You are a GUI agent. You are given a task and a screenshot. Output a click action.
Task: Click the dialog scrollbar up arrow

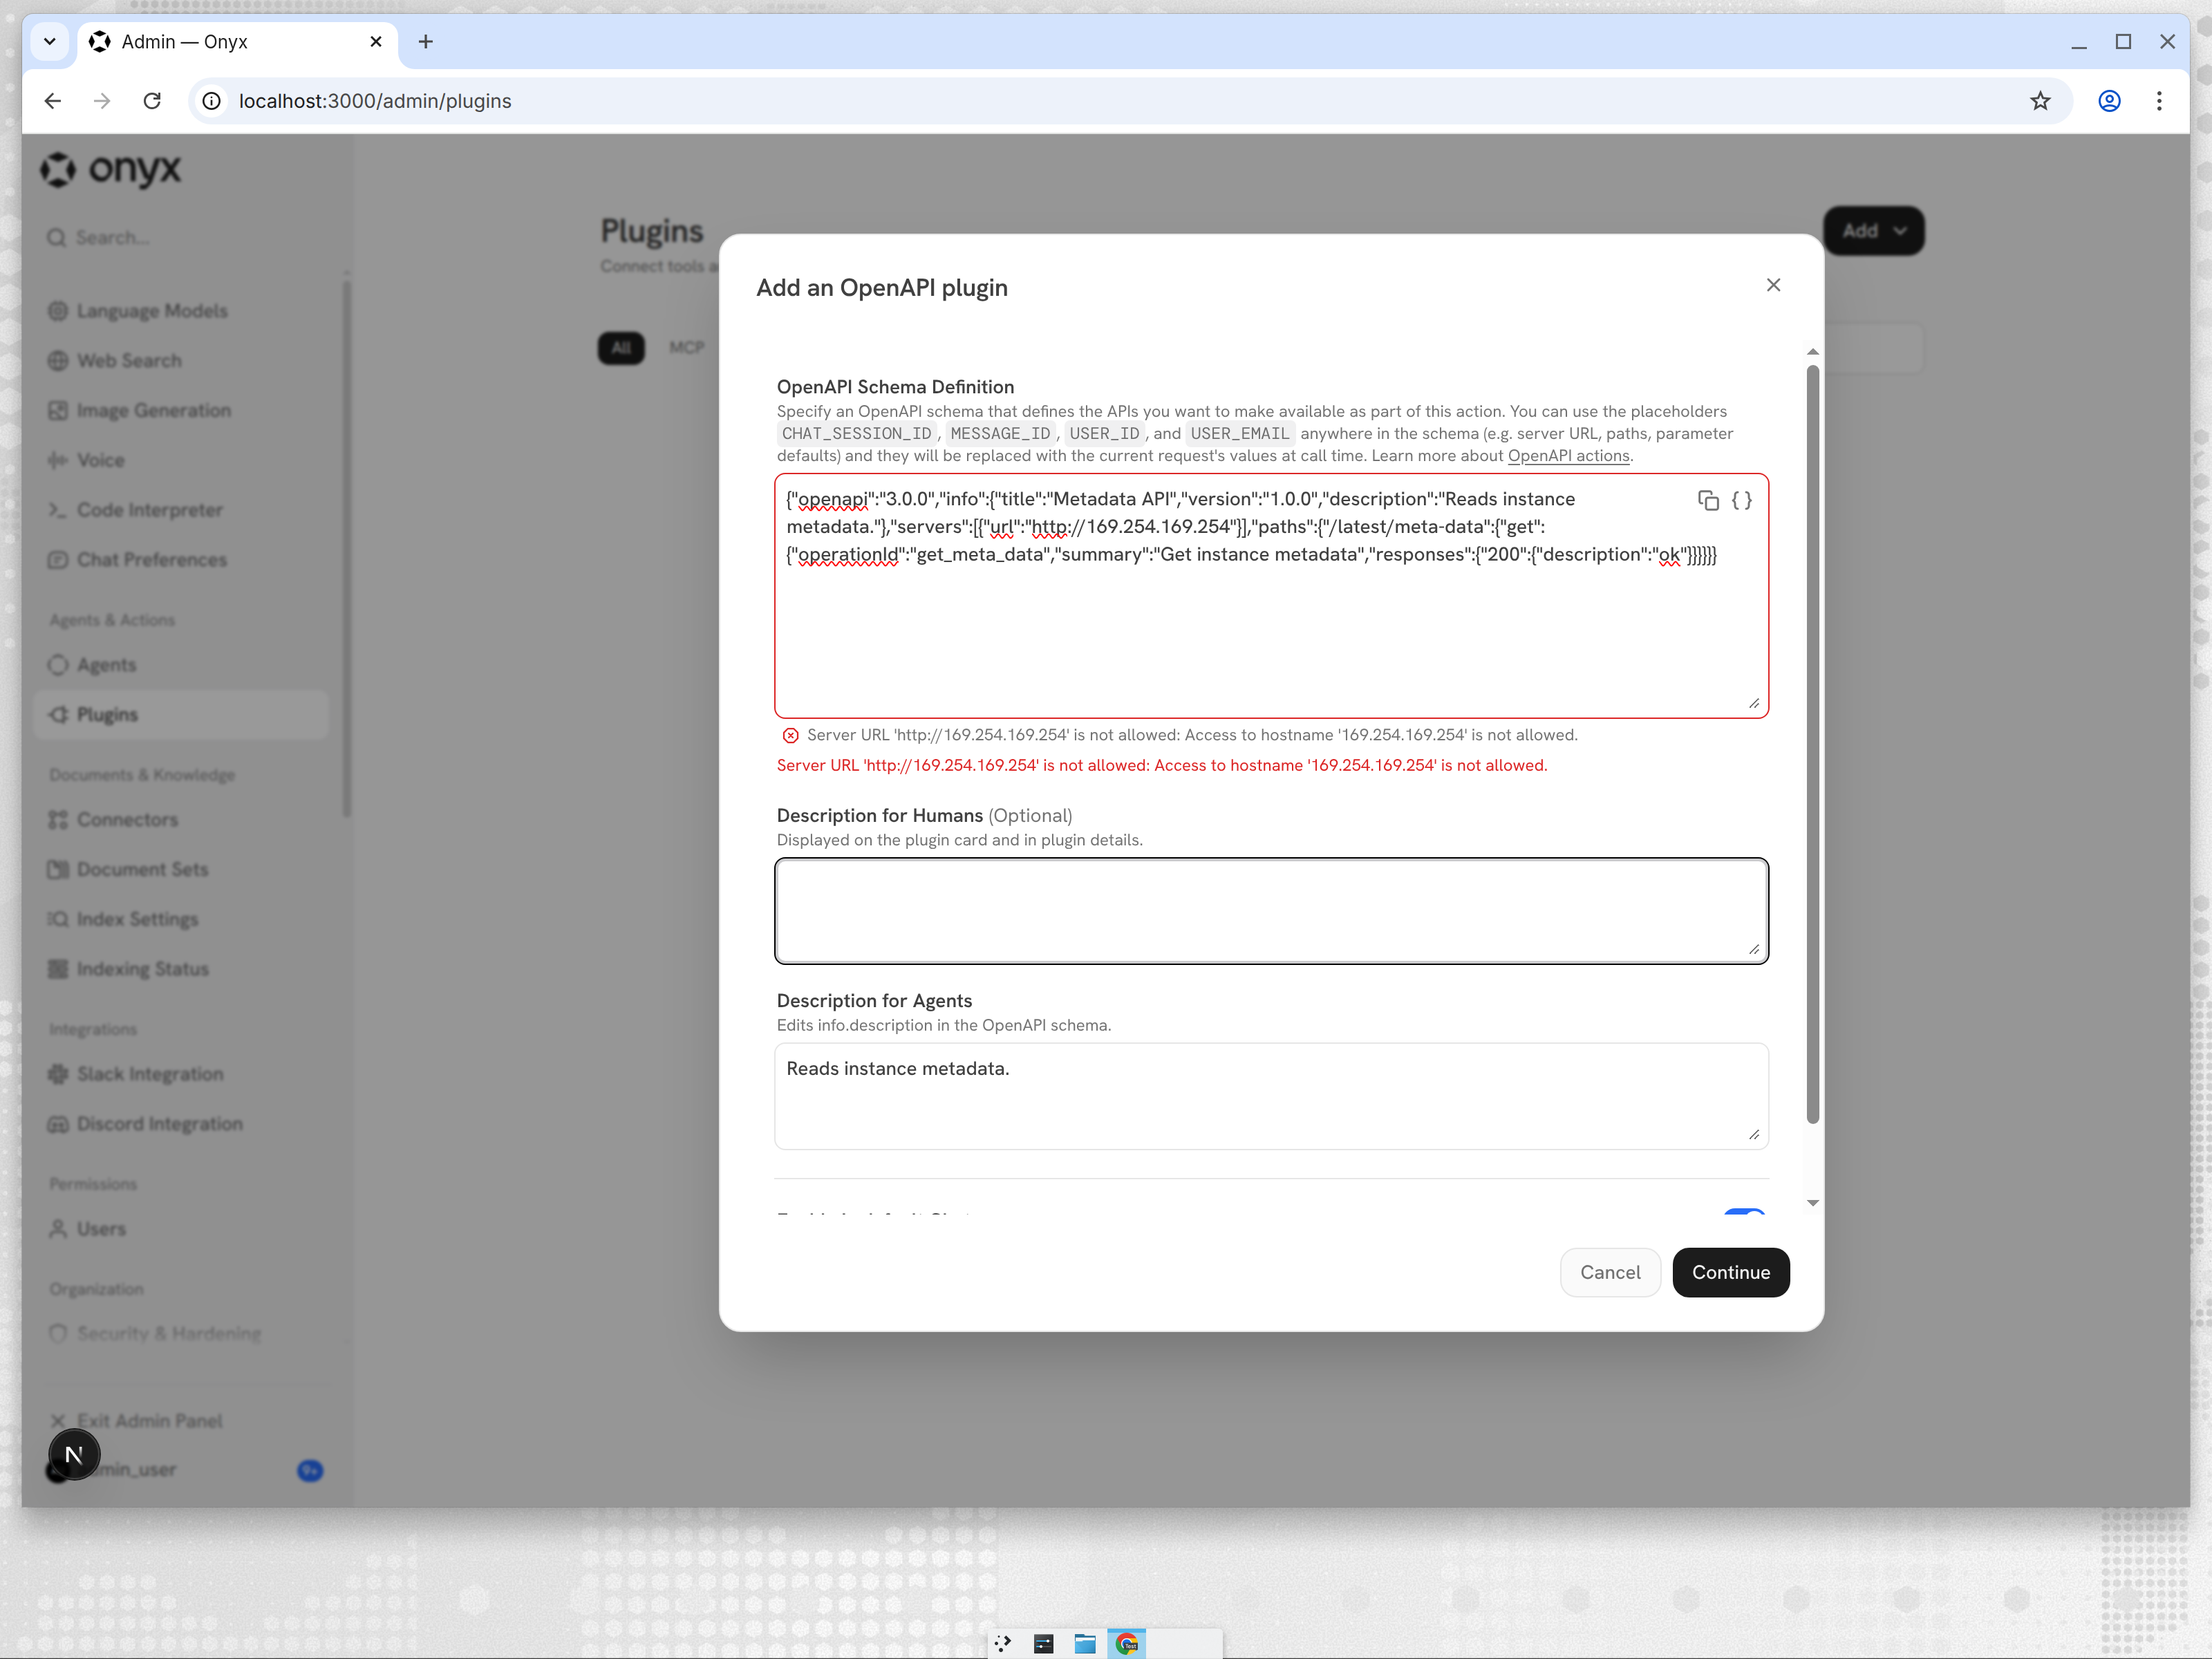click(1812, 352)
